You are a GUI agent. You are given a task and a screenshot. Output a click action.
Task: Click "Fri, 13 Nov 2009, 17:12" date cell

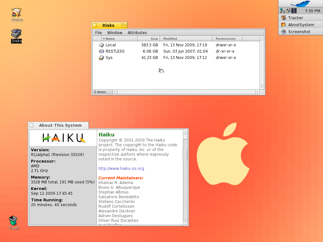(x=185, y=58)
